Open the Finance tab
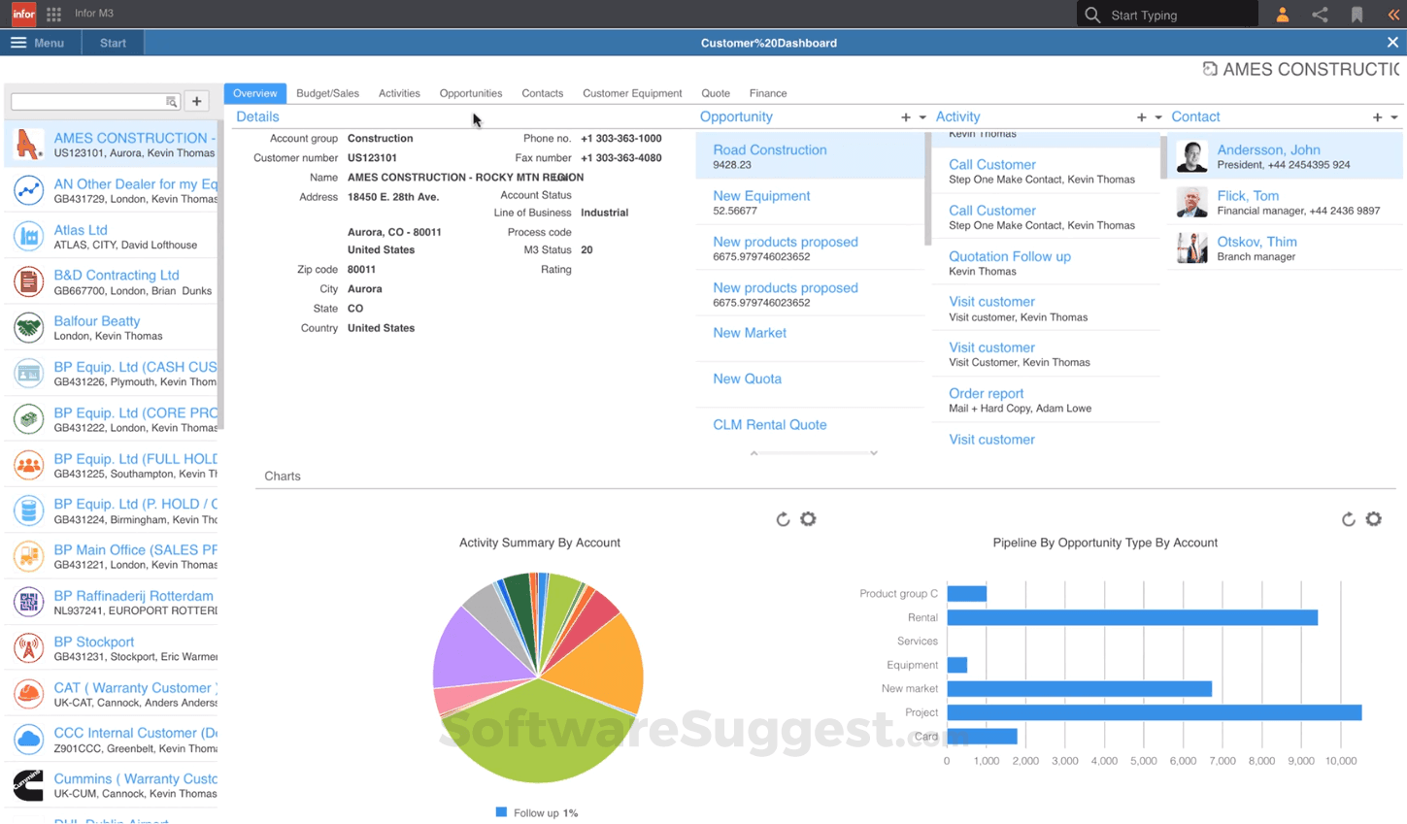 tap(767, 93)
